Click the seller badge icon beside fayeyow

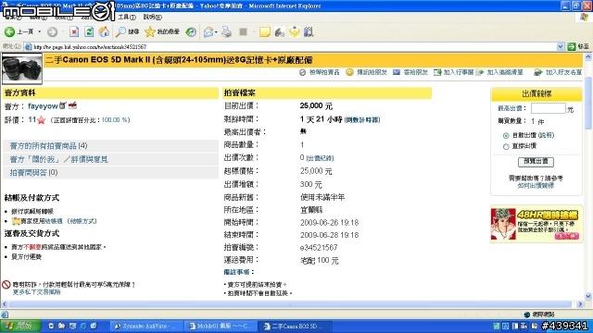pyautogui.click(x=63, y=105)
